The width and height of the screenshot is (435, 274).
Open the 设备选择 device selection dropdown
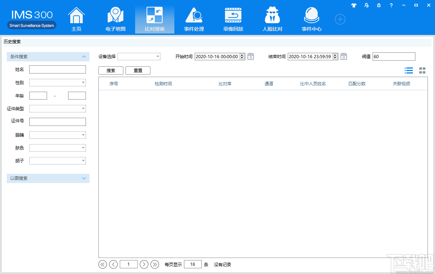157,56
